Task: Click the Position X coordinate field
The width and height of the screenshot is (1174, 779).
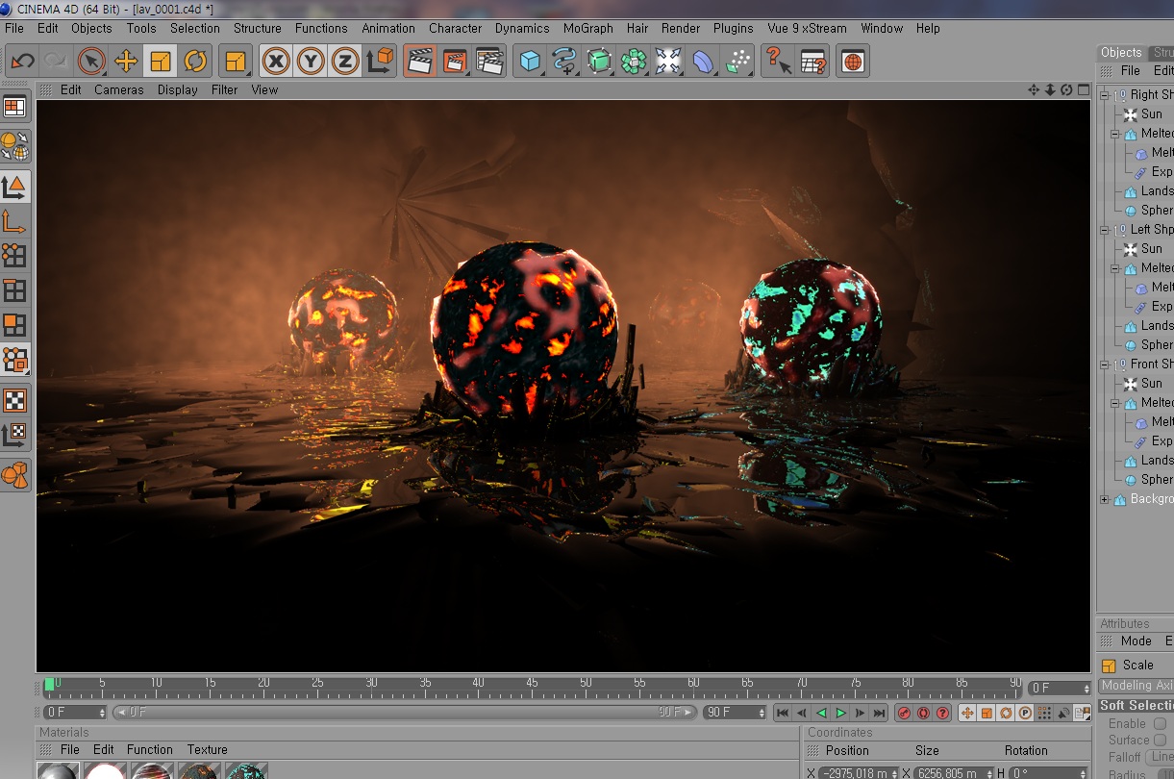Action: click(858, 772)
